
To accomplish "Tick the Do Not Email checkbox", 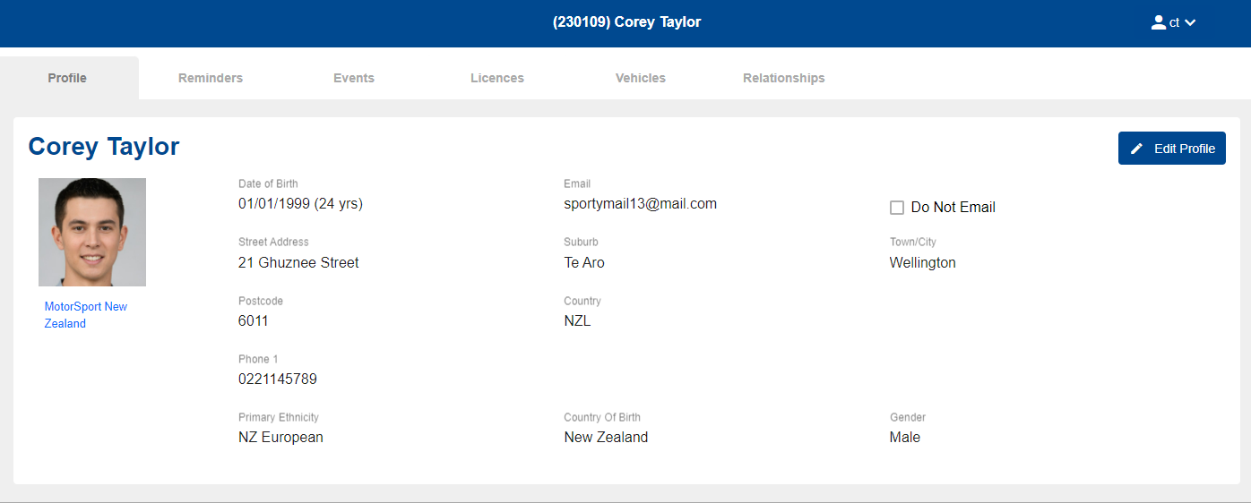I will (896, 208).
